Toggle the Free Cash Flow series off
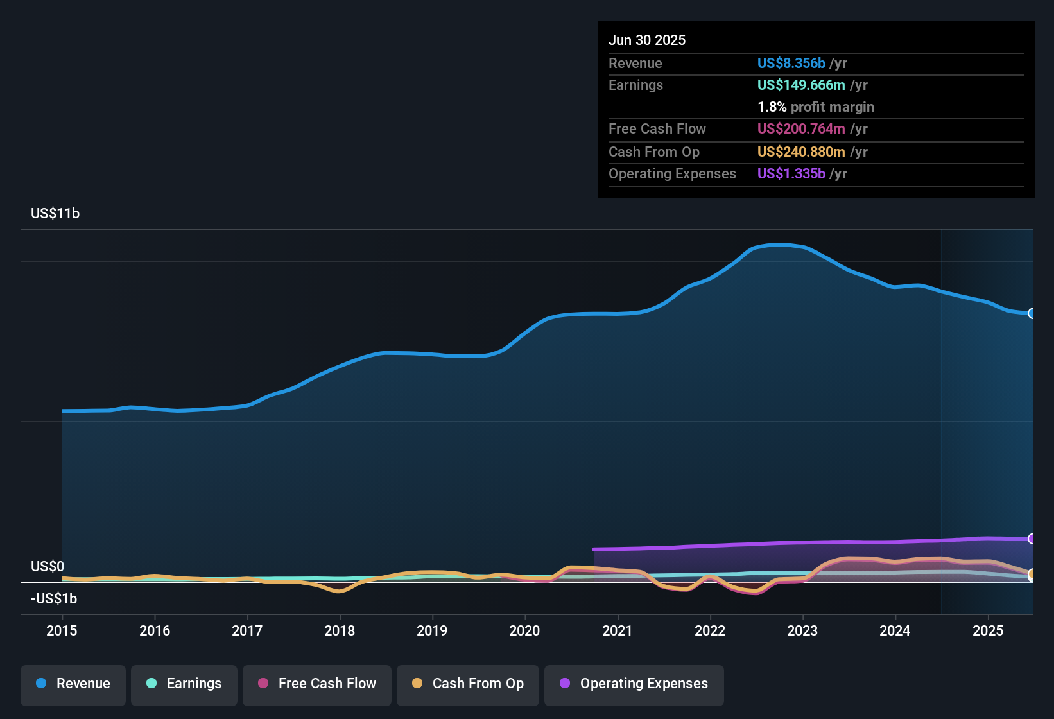This screenshot has width=1054, height=719. (316, 684)
